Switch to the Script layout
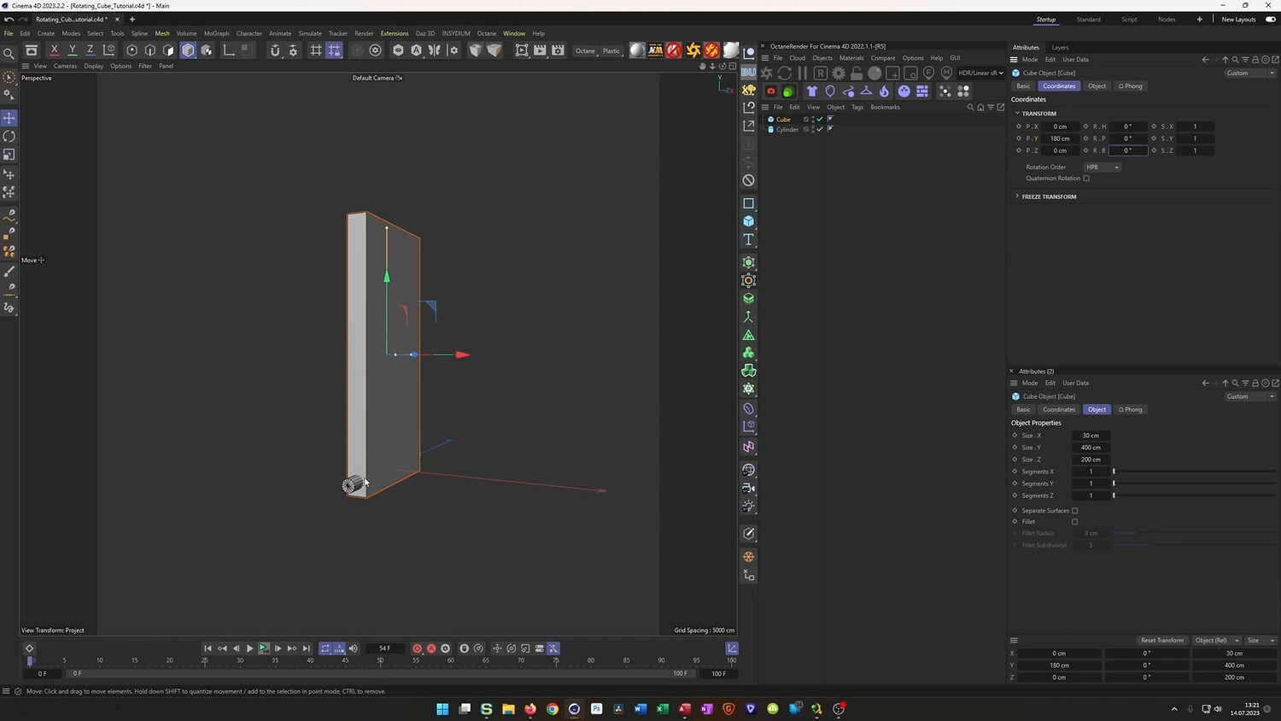Screen dimensions: 1281x721 tap(1129, 20)
